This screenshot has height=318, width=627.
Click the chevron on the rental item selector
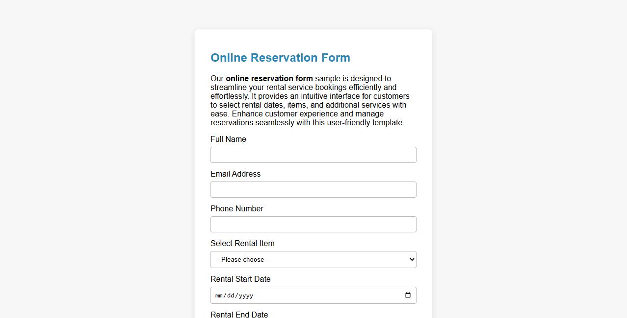(x=410, y=259)
